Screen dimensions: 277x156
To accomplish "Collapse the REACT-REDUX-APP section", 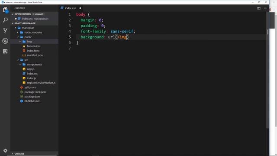I will tap(13, 23).
